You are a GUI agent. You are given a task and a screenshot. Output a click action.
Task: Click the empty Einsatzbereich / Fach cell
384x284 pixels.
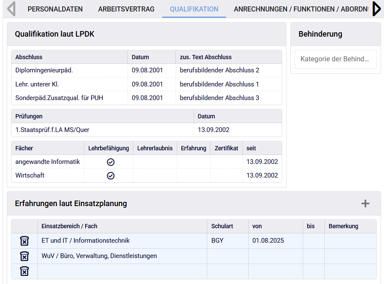122,271
